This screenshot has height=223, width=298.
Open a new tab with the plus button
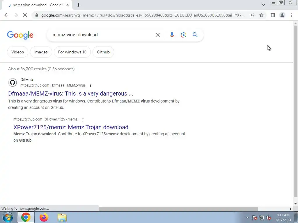[79, 5]
